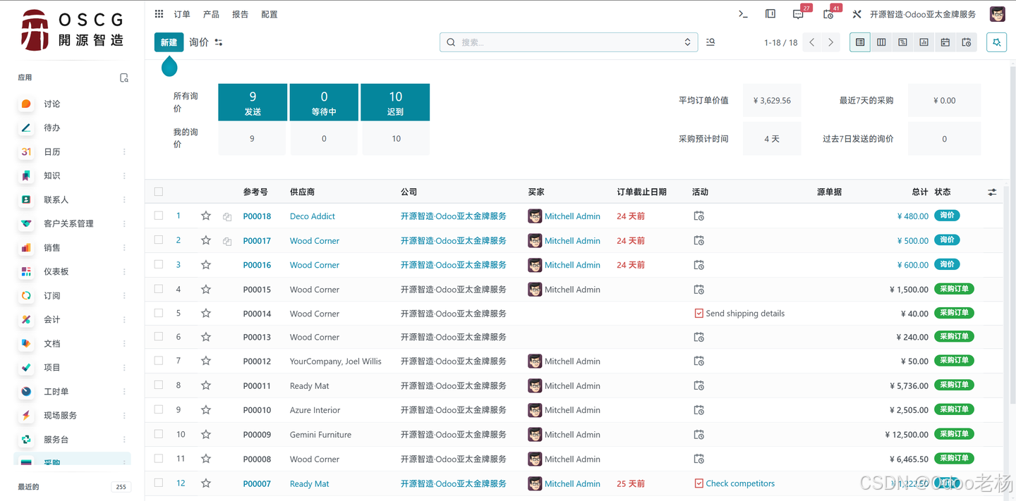Viewport: 1016px width, 501px height.
Task: Open the company switcher 开源智造·Odoo亚太金牌服务
Action: (923, 14)
